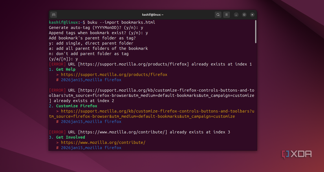Screen dimensions: 324x172
Task: Click the ERROR line for index 3
Action: tap(139, 132)
